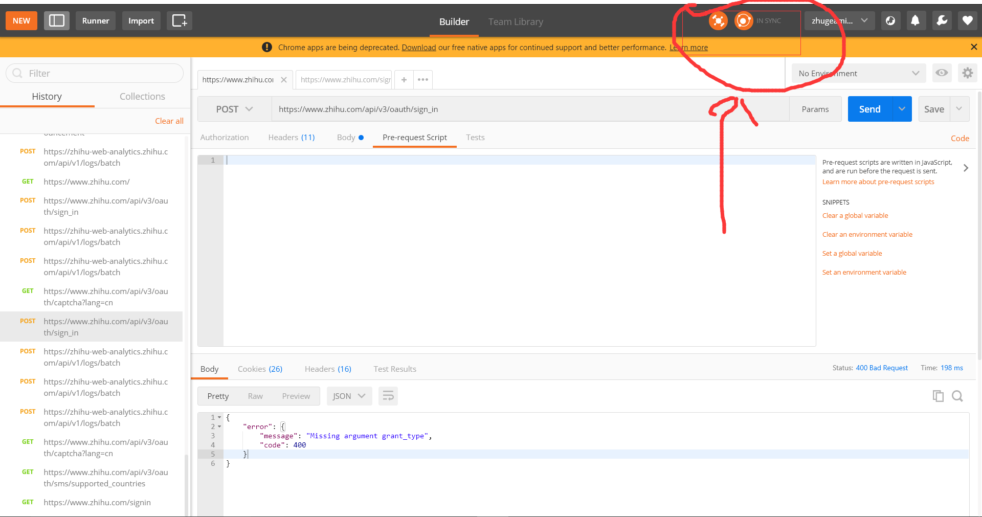Open the POST method dropdown
982x517 pixels.
[x=235, y=109]
